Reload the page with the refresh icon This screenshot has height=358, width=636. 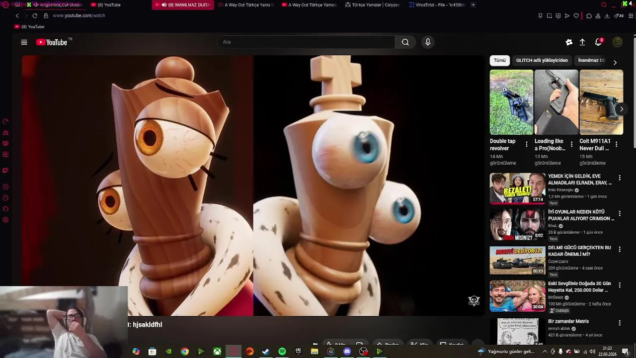pyautogui.click(x=35, y=16)
